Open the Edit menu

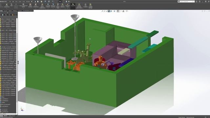(13, 1)
